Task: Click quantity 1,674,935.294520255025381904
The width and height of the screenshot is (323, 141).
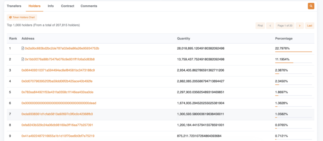Action: pyautogui.click(x=201, y=103)
